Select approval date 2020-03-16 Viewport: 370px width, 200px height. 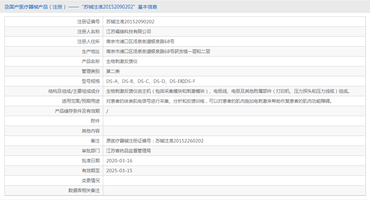119,161
